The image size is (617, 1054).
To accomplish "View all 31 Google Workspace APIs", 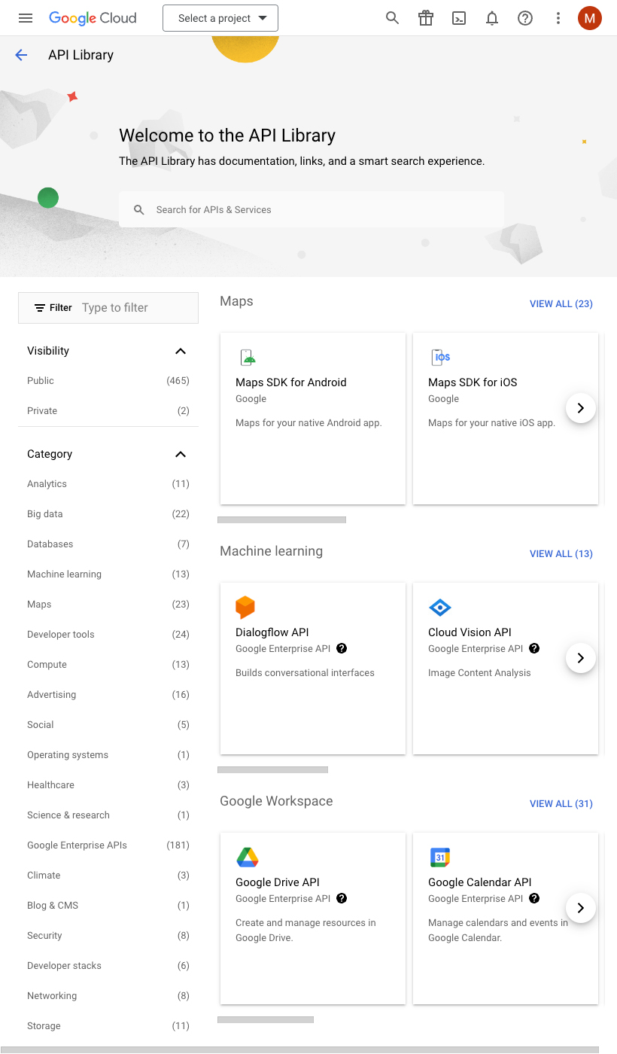I will 561,804.
